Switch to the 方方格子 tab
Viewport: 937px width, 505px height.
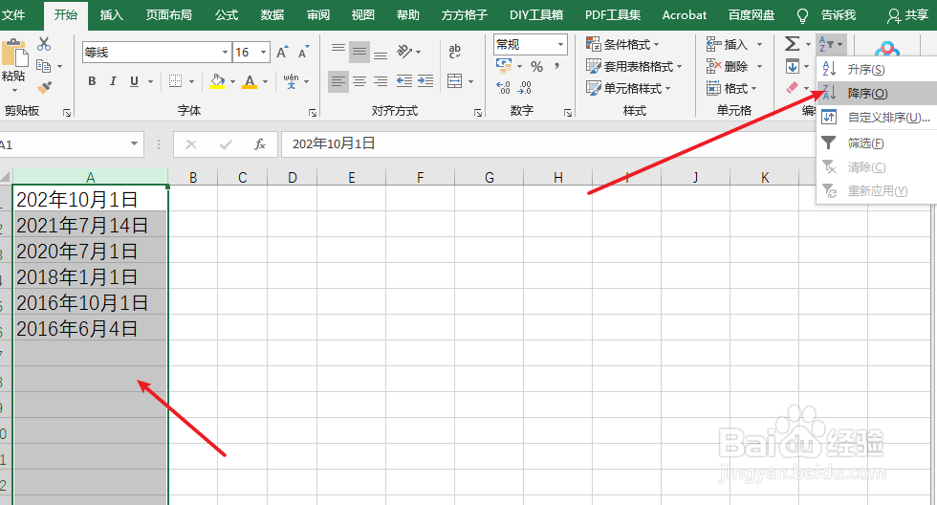point(465,15)
